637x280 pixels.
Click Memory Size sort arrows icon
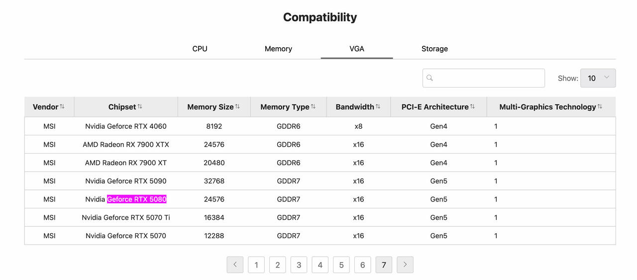click(x=237, y=107)
